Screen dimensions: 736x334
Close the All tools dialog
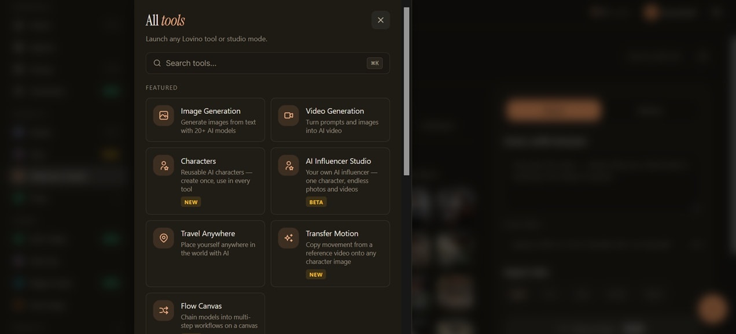(380, 20)
